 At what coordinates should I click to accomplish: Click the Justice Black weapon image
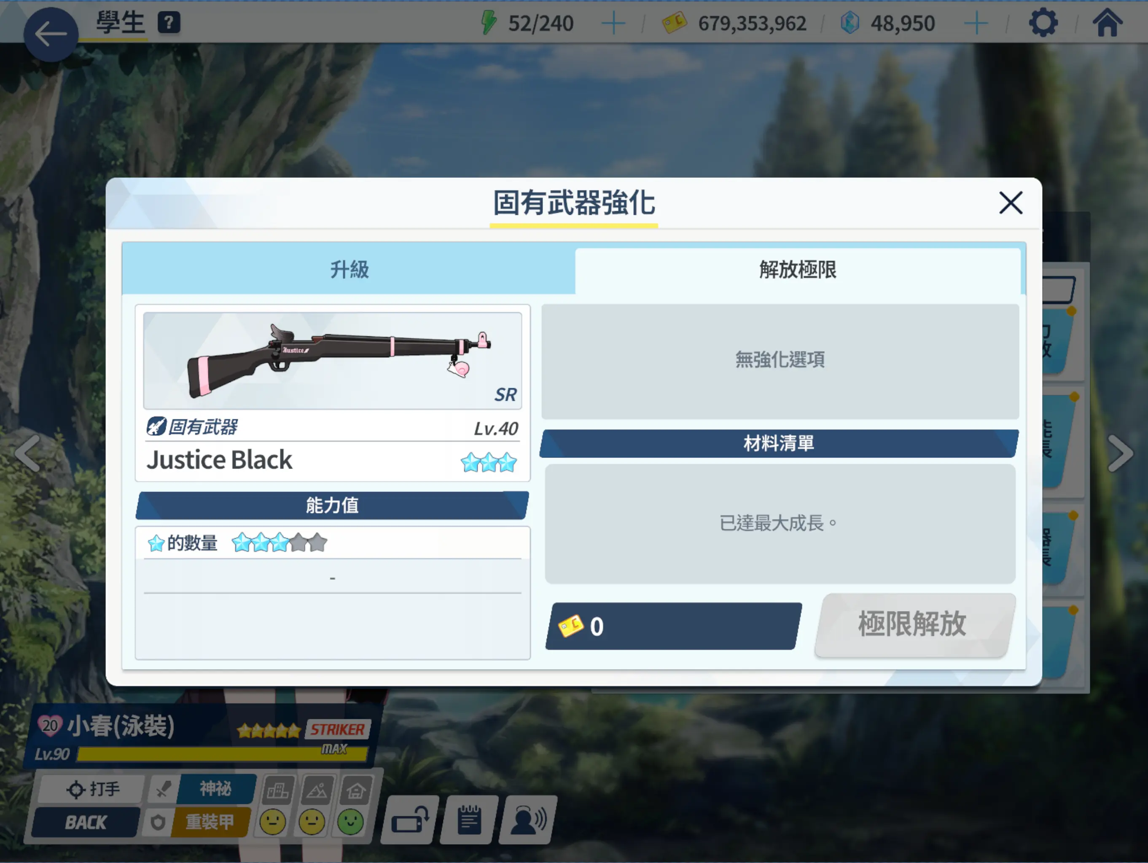point(332,360)
